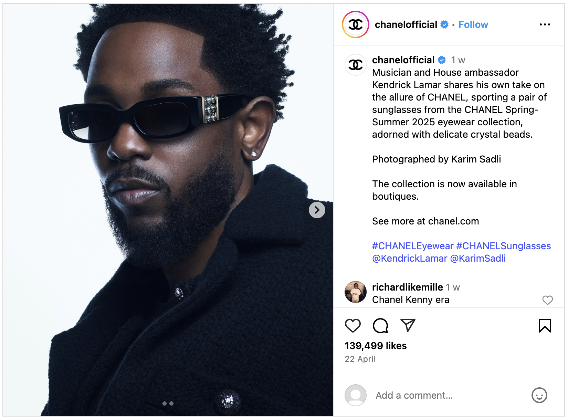View the 139,499 likes list
This screenshot has width=568, height=420.
click(376, 346)
